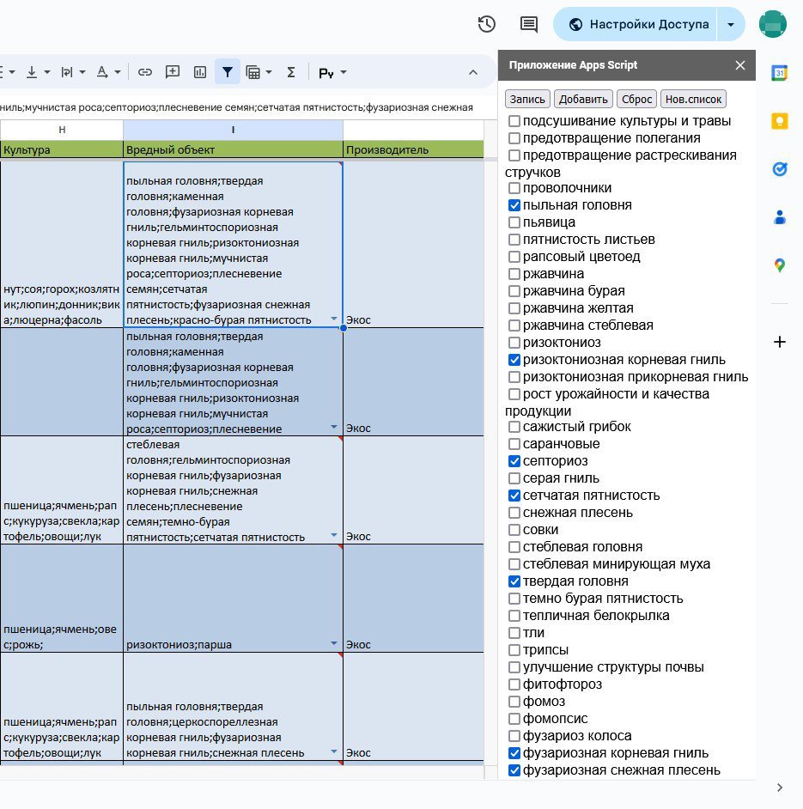Click the insert link icon
Viewport: 803px width, 809px height.
click(146, 72)
